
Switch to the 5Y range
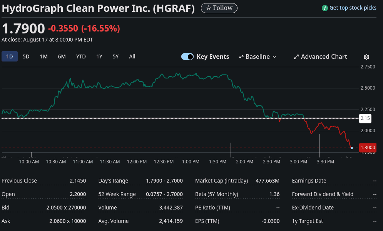[115, 57]
